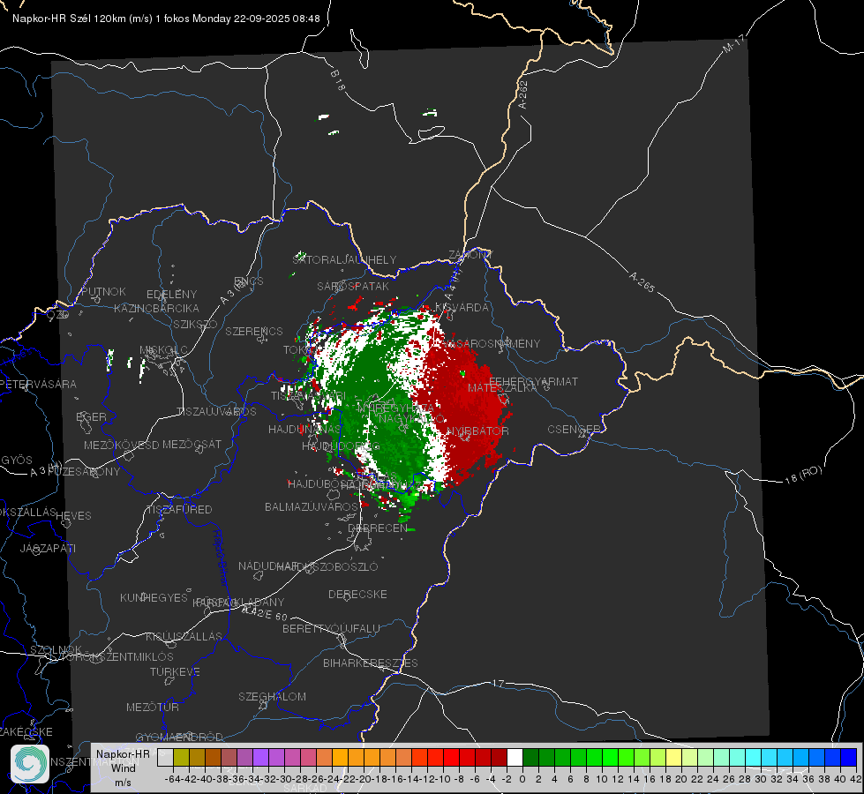Image resolution: width=864 pixels, height=794 pixels.
Task: Click the FEHÉRGYARMAT city label
Action: click(x=533, y=381)
